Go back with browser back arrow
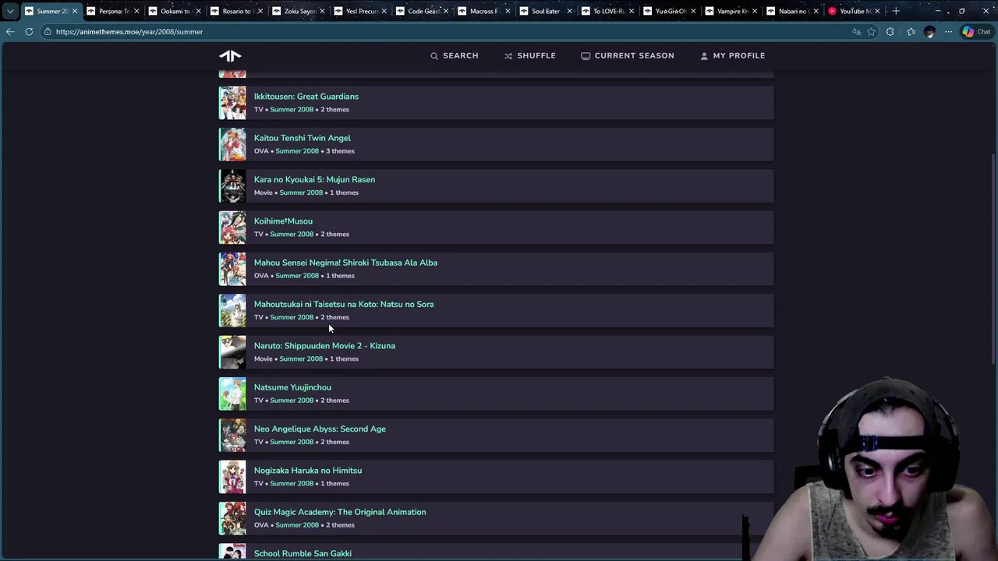Viewport: 998px width, 561px height. coord(10,32)
